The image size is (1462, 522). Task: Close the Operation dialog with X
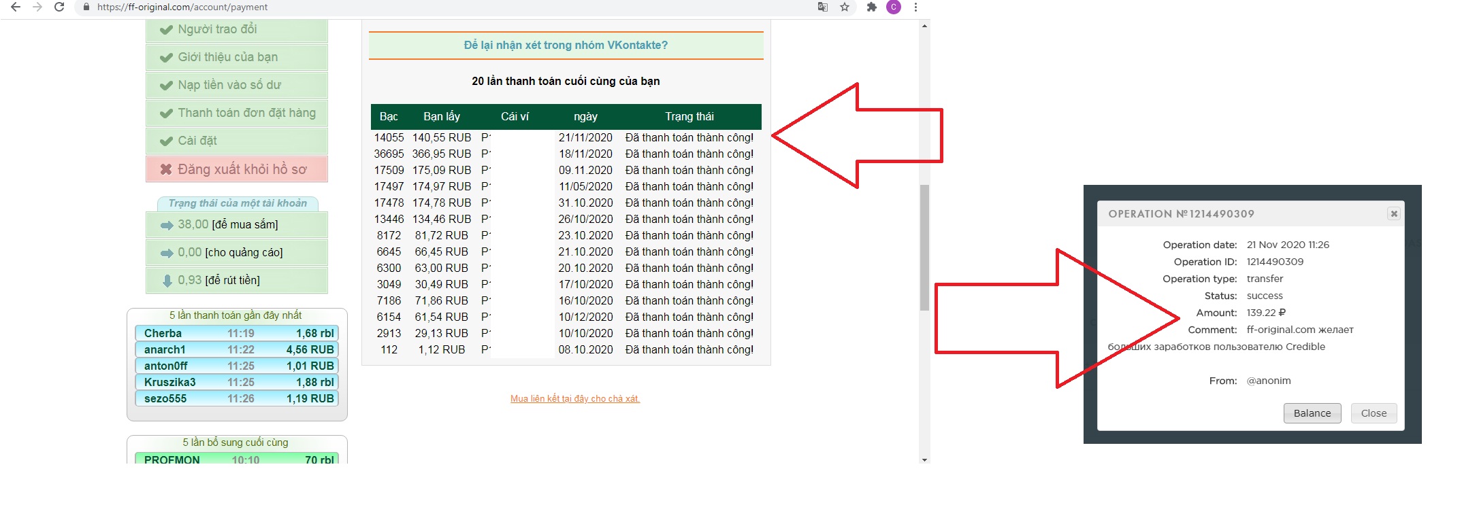click(x=1394, y=213)
